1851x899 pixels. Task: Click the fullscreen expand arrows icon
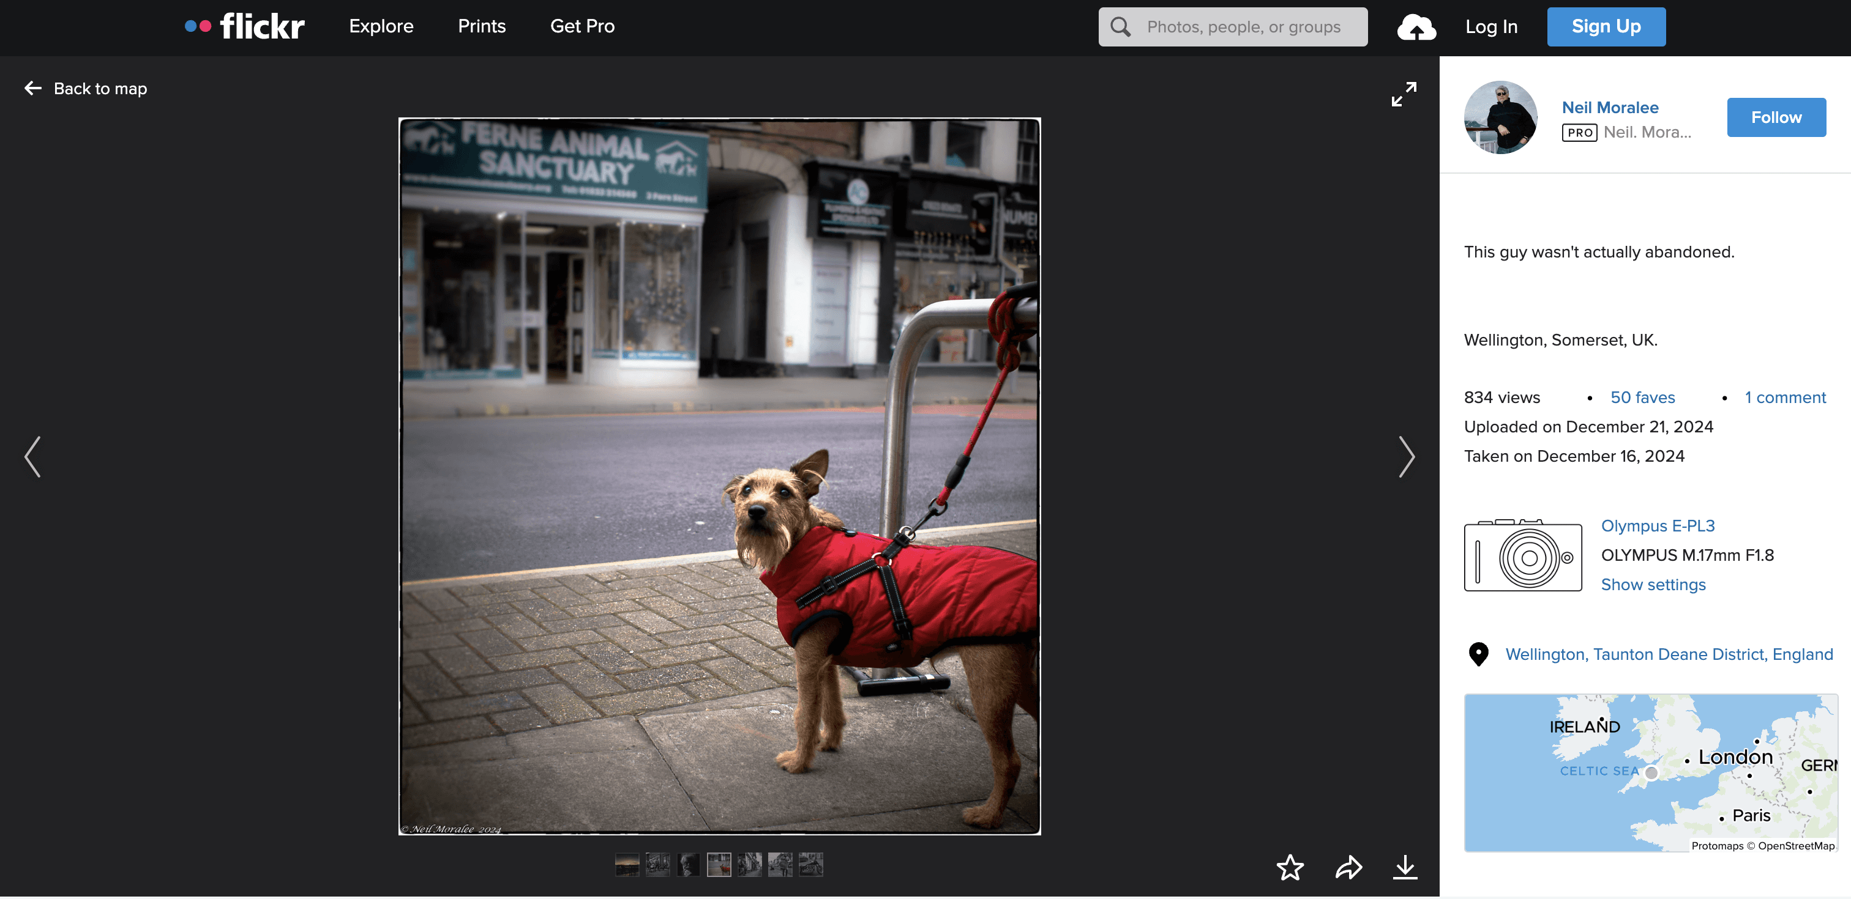point(1404,94)
